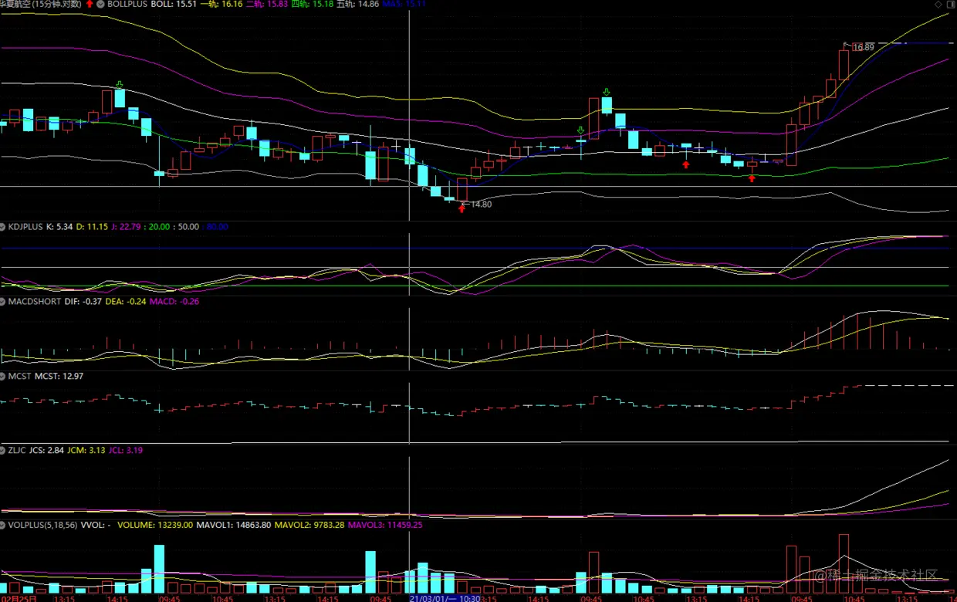957x602 pixels.
Task: Open the BOLLPLUS indicator dropdown arrow
Action: 101,4
